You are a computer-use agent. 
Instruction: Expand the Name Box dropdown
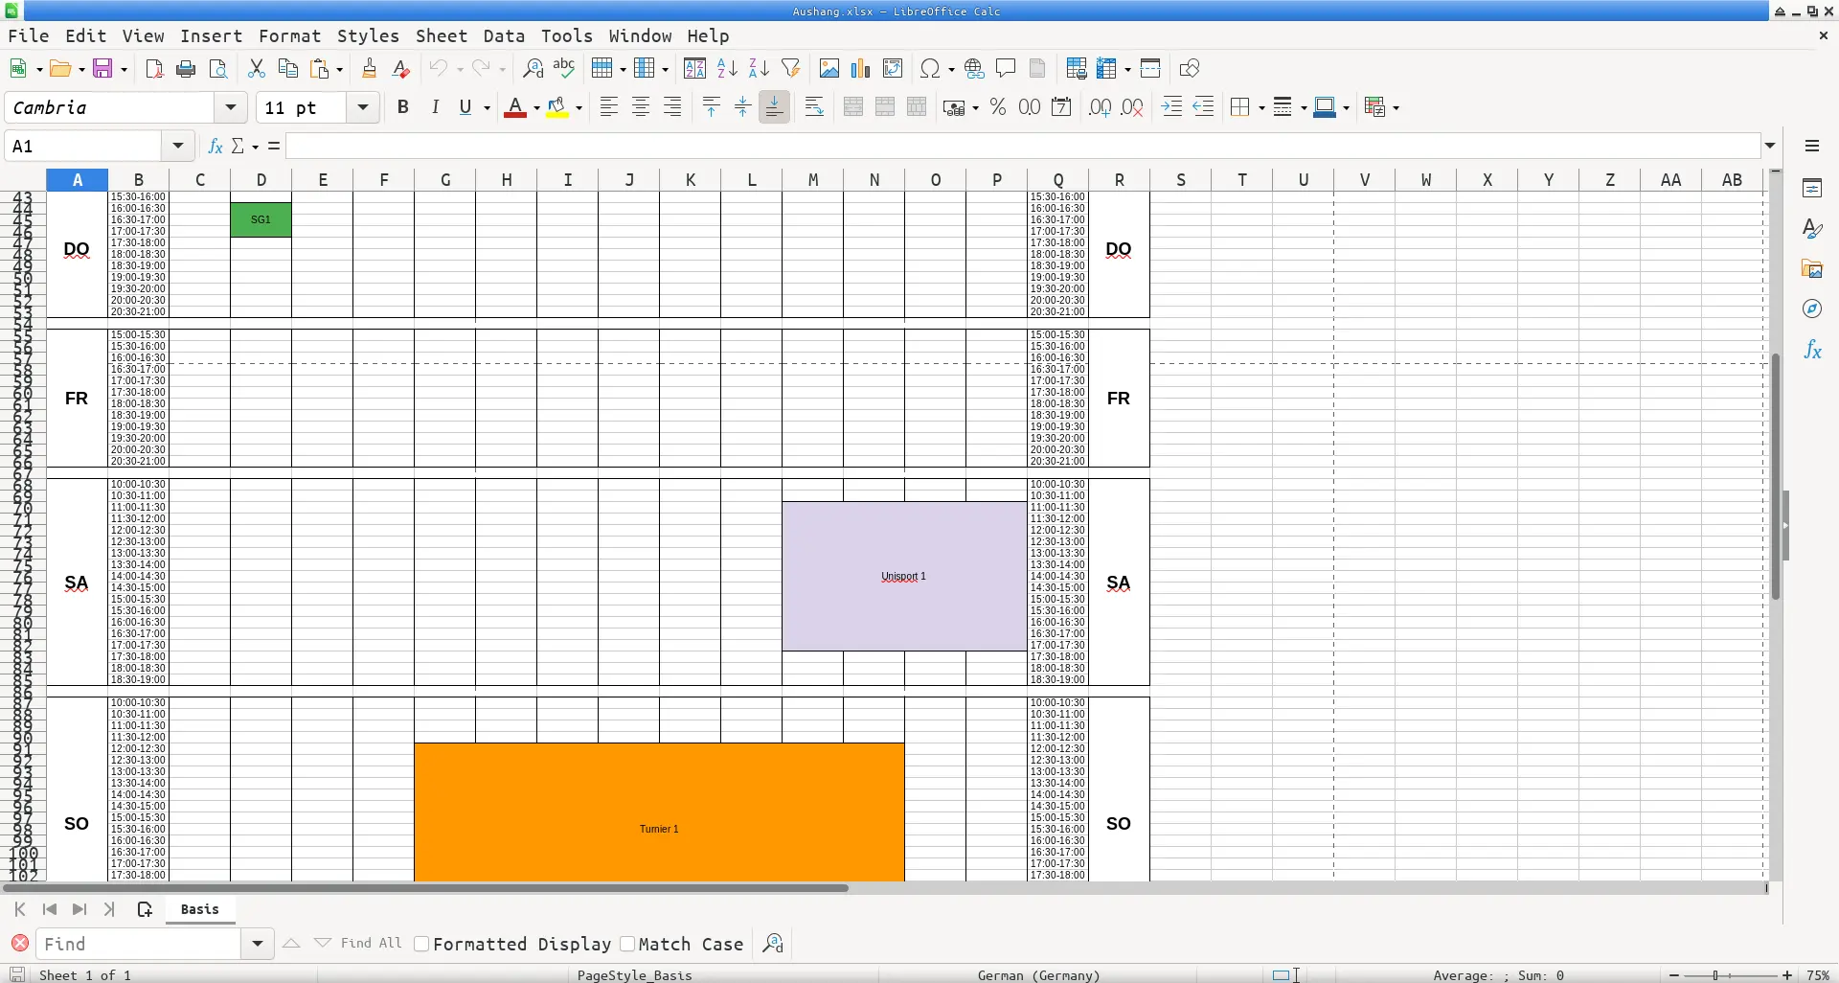(x=177, y=146)
